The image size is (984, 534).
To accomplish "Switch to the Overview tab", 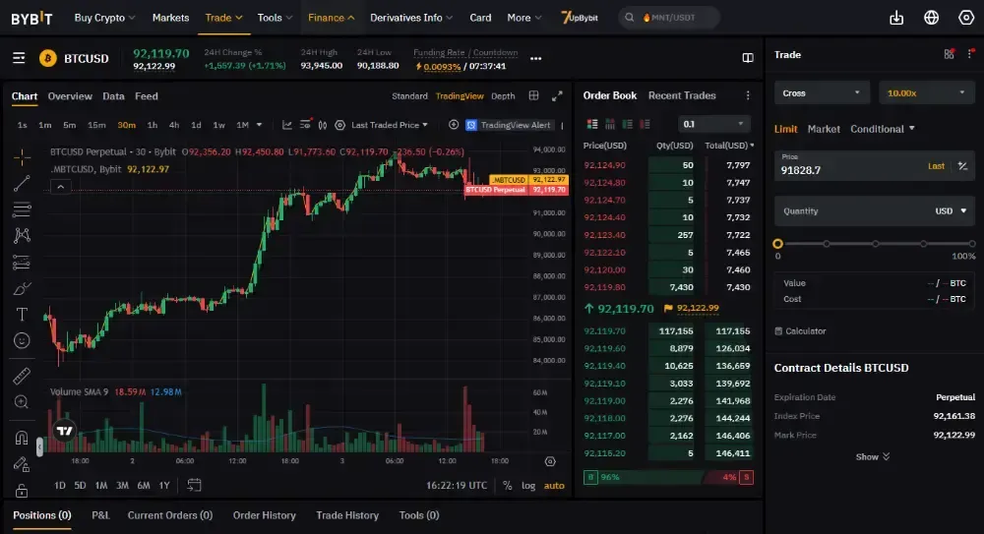I will pyautogui.click(x=70, y=96).
